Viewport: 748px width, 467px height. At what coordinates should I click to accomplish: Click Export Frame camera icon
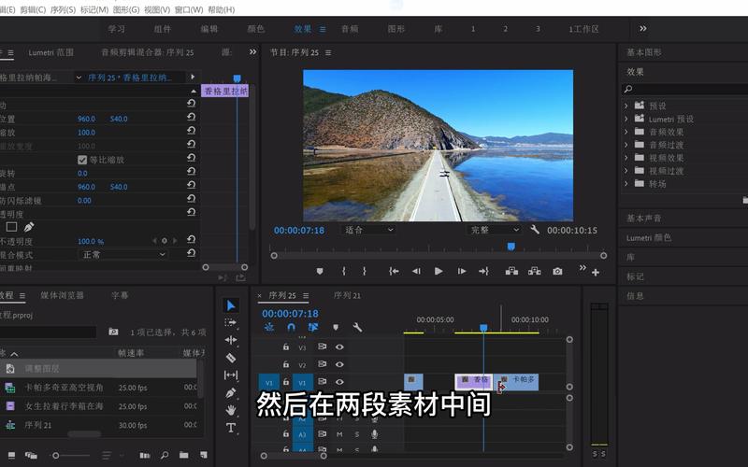click(x=557, y=271)
